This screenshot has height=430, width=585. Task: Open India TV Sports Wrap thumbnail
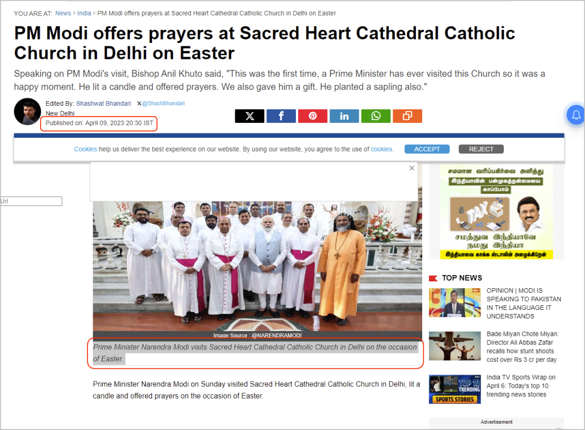(455, 389)
